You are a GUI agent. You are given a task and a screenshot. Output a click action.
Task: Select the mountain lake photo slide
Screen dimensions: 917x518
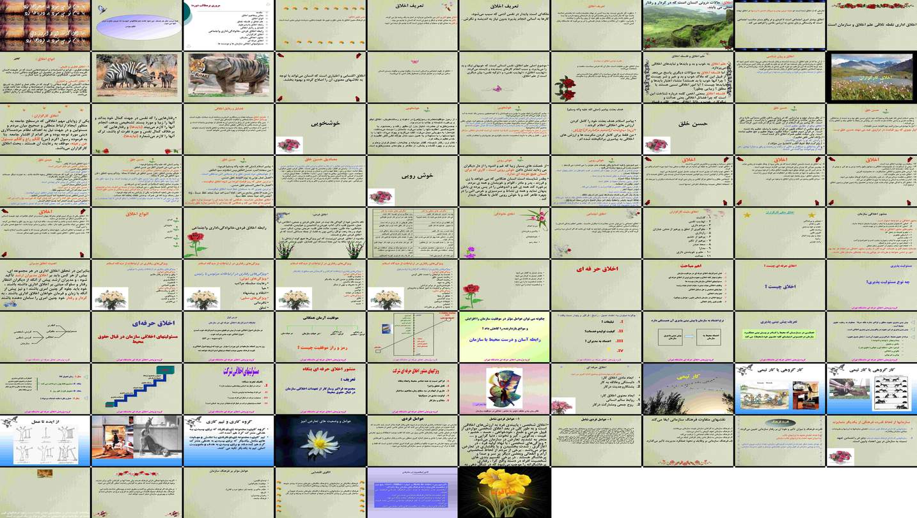tap(871, 77)
